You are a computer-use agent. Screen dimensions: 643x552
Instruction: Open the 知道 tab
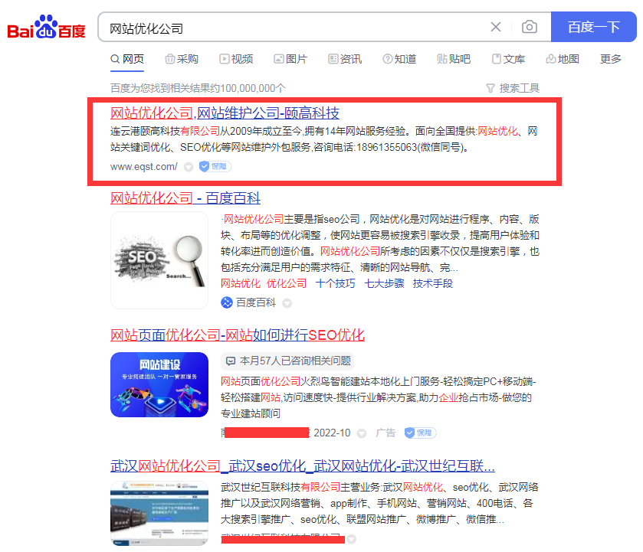click(399, 60)
